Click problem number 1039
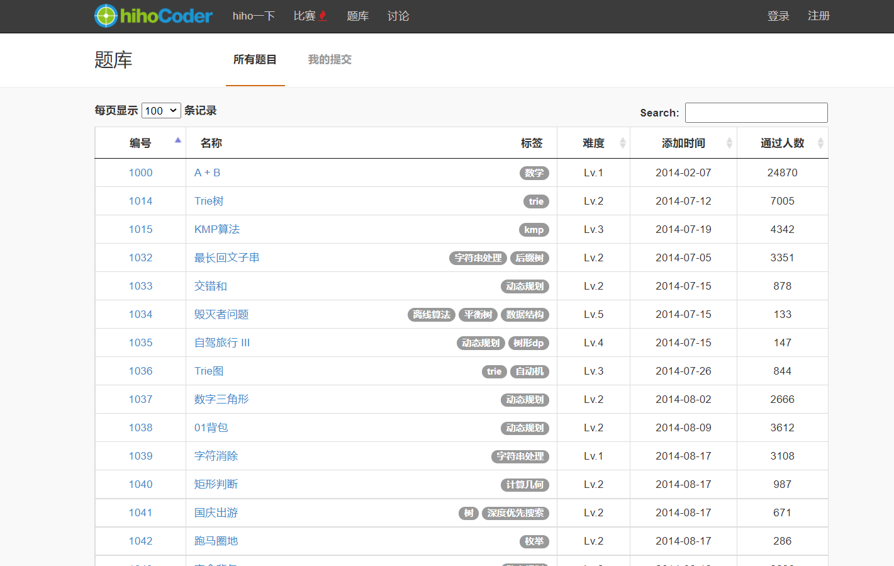The width and height of the screenshot is (894, 566). 141,456
